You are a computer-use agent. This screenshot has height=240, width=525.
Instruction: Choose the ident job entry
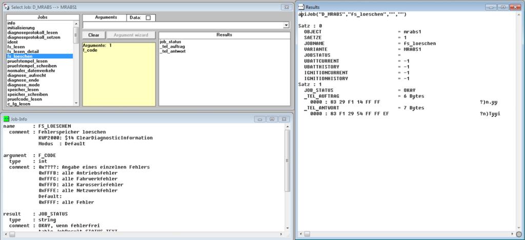[12, 42]
